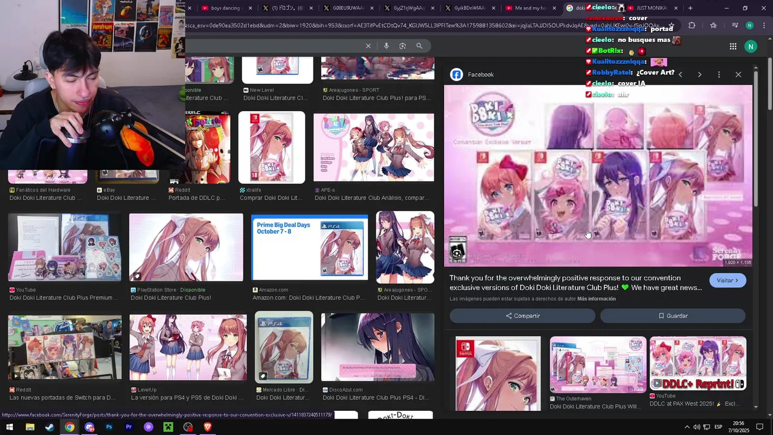
Task: Open the Prime Big Deal Days Amazon result
Action: click(310, 248)
